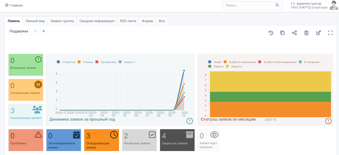
Task: Toggle the Решены series in line chart legend
Action: (x=86, y=62)
